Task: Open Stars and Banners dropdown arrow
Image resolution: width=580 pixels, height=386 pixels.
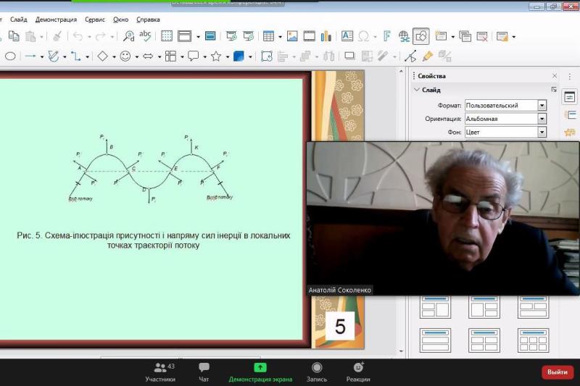Action: pyautogui.click(x=227, y=56)
